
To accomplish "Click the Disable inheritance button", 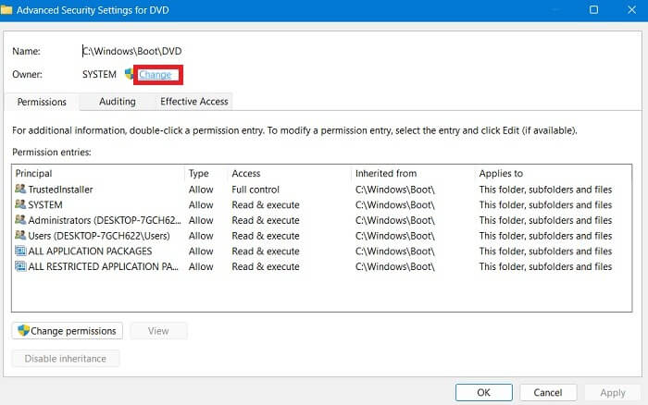I will click(x=66, y=359).
